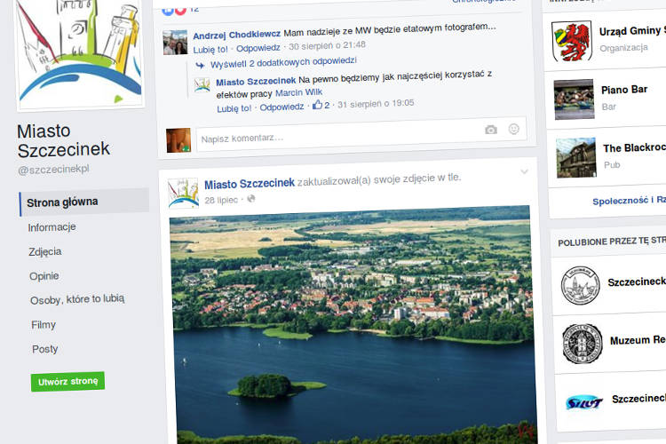Click Miasto Szczecinek name on cover photo post
This screenshot has height=444, width=666.
[250, 184]
